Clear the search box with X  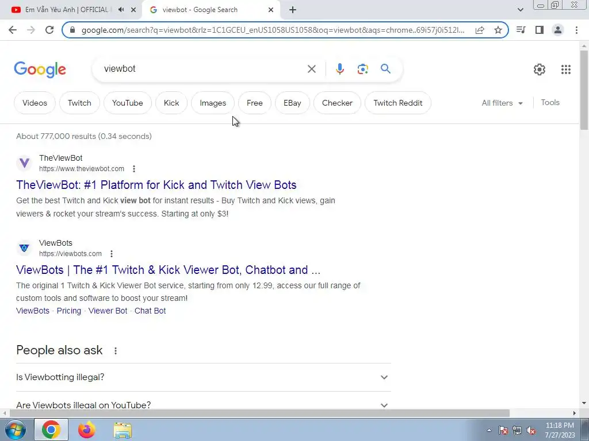point(311,69)
